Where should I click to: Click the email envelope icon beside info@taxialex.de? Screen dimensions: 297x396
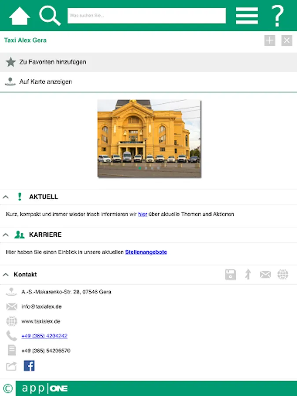coord(11,307)
